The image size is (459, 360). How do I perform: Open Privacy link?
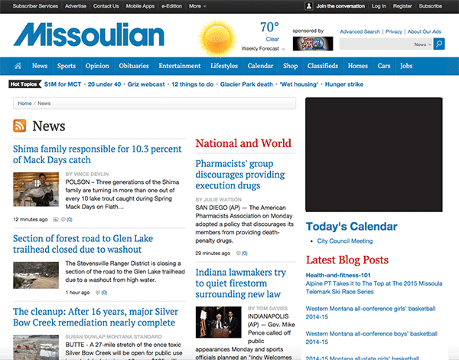point(394,31)
